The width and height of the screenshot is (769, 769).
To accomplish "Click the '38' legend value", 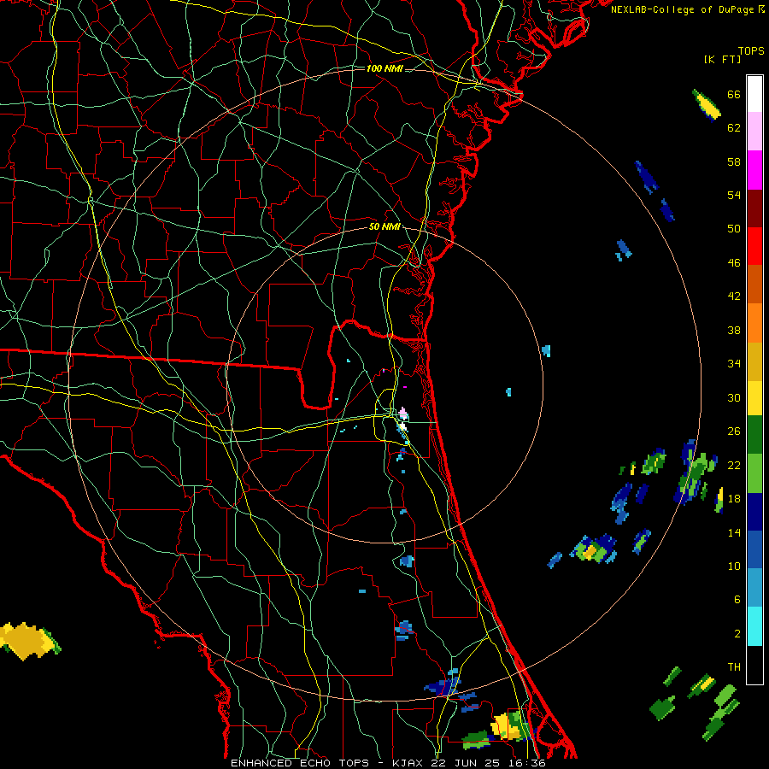I will coord(734,331).
